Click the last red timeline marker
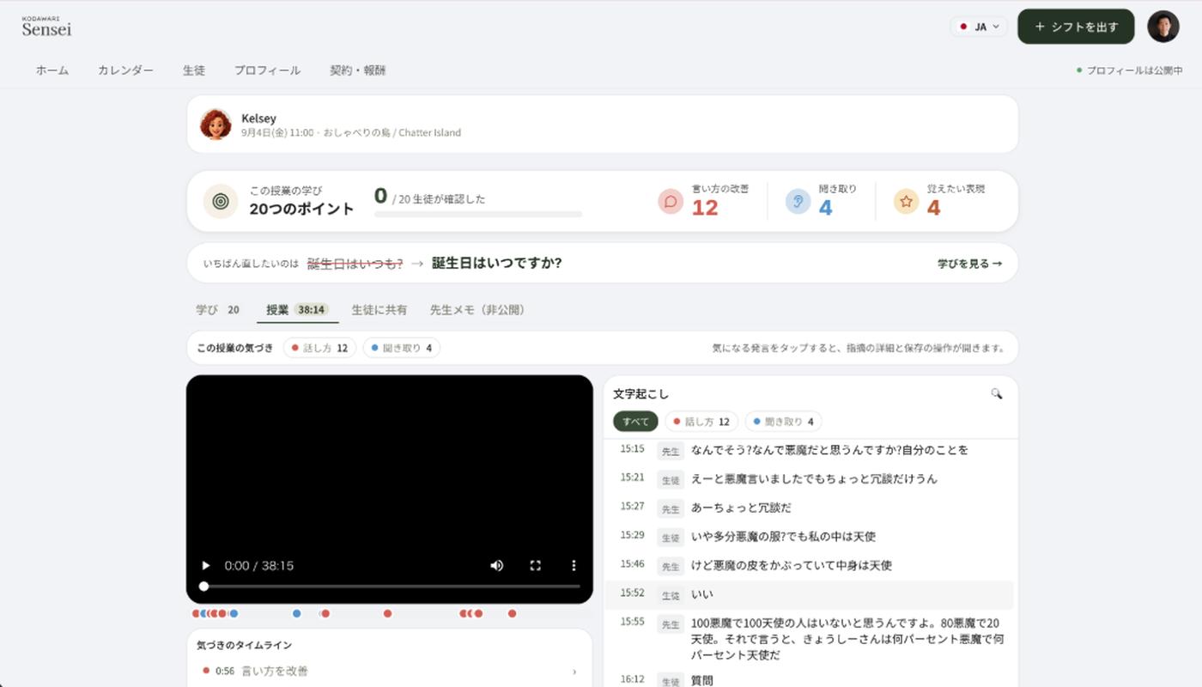Image resolution: width=1202 pixels, height=687 pixels. pyautogui.click(x=512, y=613)
